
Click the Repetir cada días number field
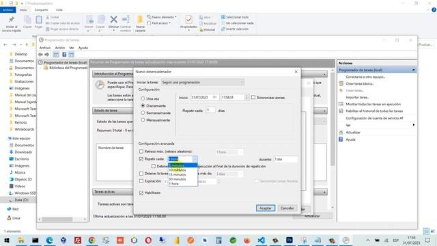pos(210,110)
